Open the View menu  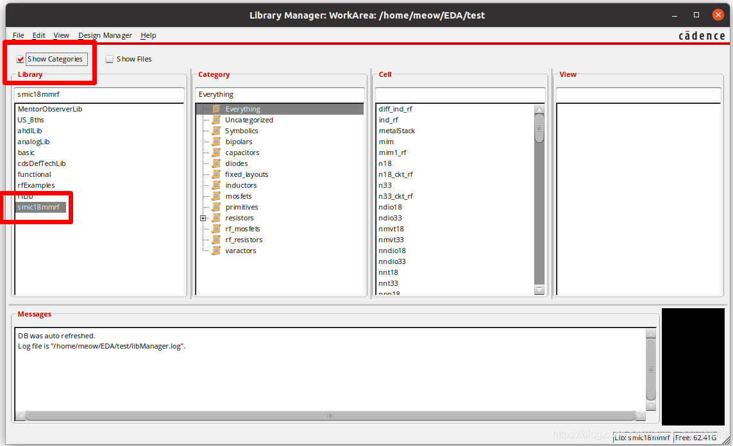tap(61, 35)
